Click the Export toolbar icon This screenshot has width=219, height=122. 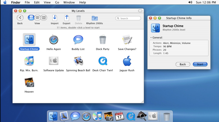(67, 18)
